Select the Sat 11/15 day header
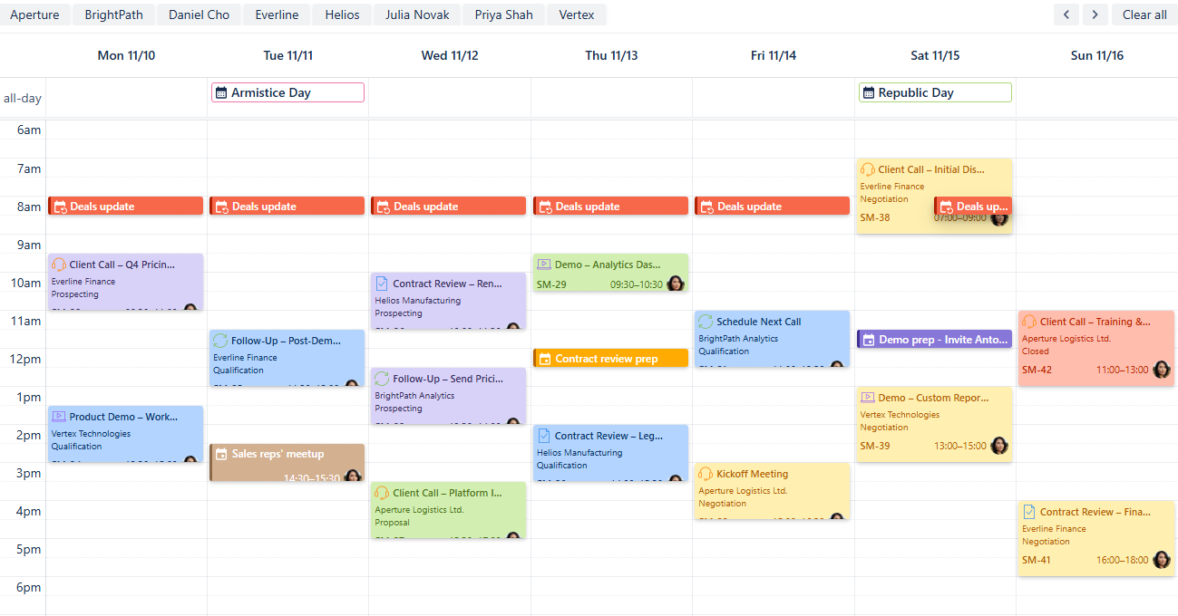The width and height of the screenshot is (1178, 616). (x=935, y=55)
